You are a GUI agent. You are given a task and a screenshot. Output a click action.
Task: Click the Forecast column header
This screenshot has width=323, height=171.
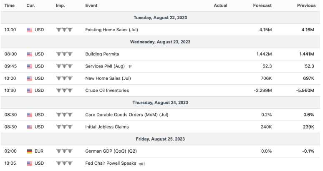[262, 5]
